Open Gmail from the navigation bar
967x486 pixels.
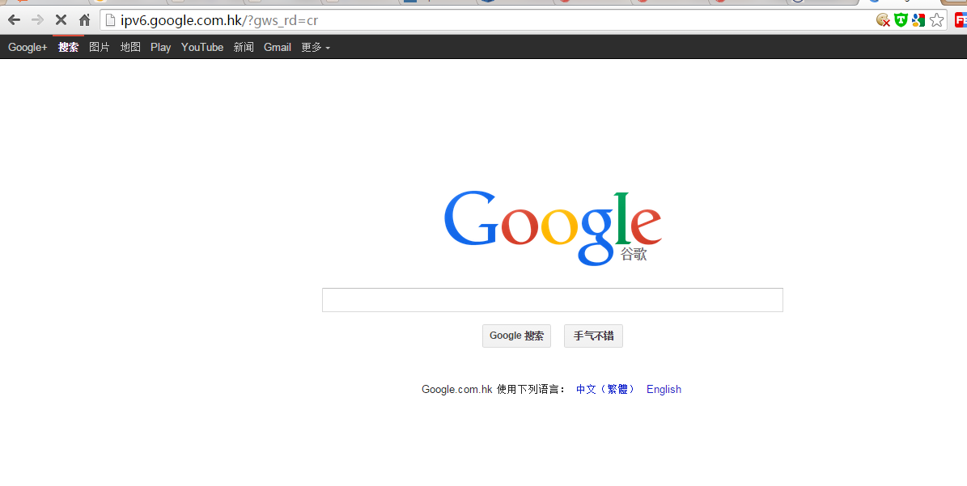(x=277, y=48)
